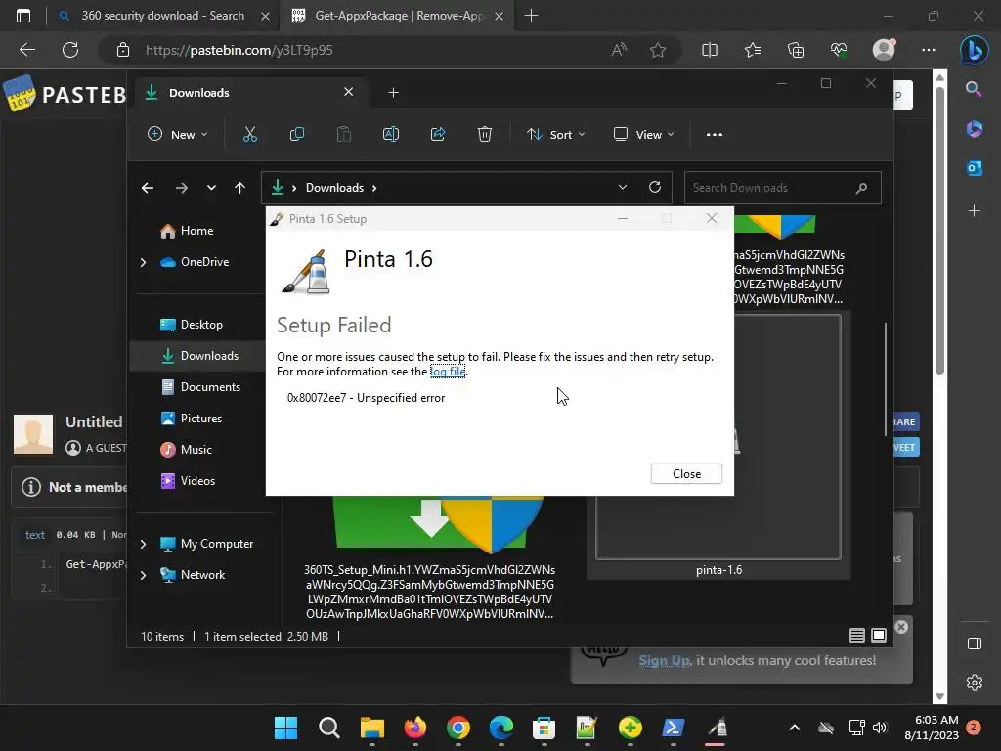
Task: Open Bing chat sidebar button
Action: [975, 50]
